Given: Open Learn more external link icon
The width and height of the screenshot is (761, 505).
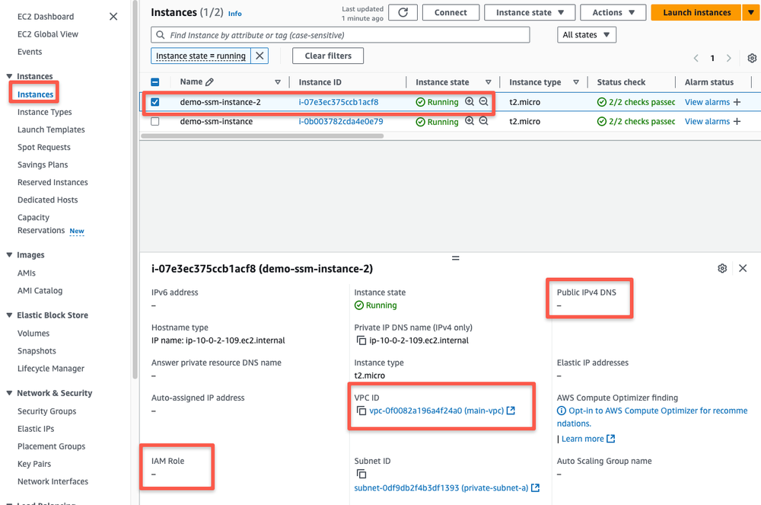Looking at the screenshot, I should pos(611,439).
